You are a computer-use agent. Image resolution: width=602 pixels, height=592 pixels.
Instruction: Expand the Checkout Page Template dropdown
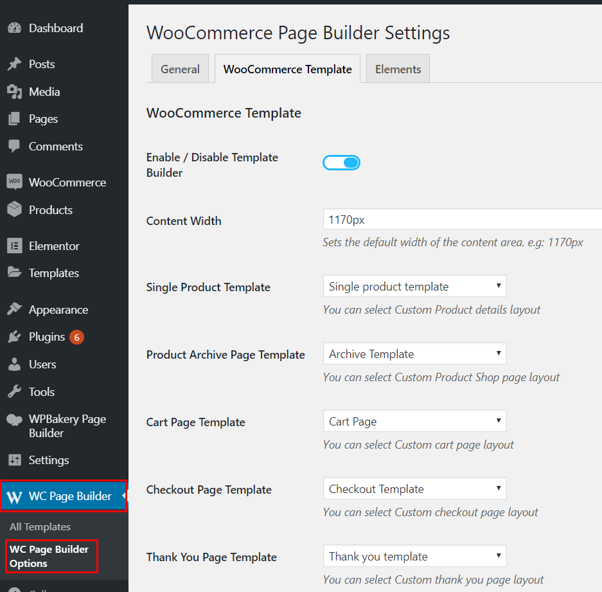pos(414,489)
